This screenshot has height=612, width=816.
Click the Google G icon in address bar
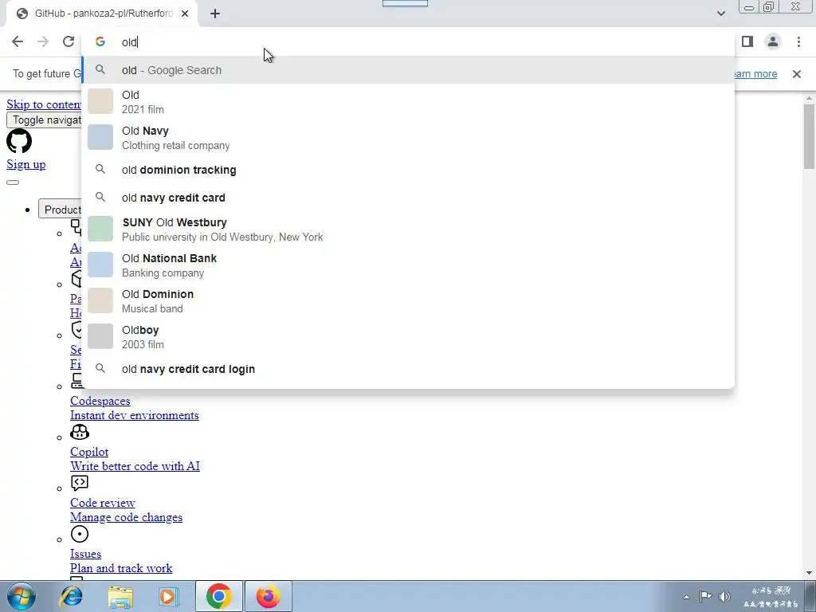coord(100,41)
